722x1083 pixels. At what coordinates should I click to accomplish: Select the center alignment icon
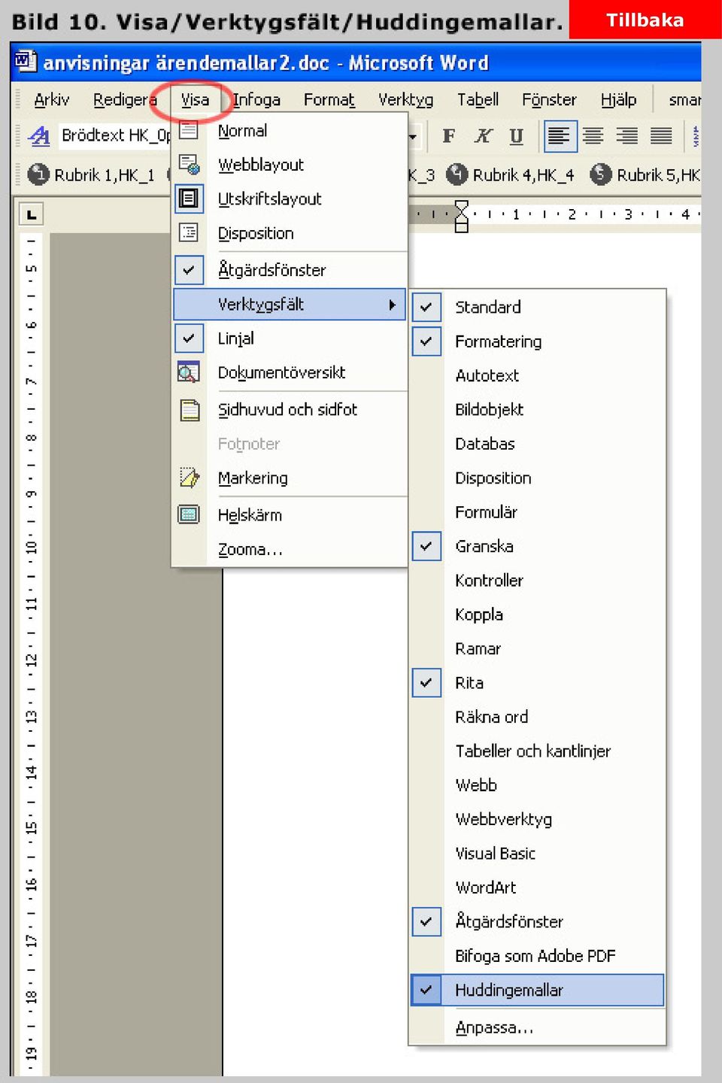point(593,136)
